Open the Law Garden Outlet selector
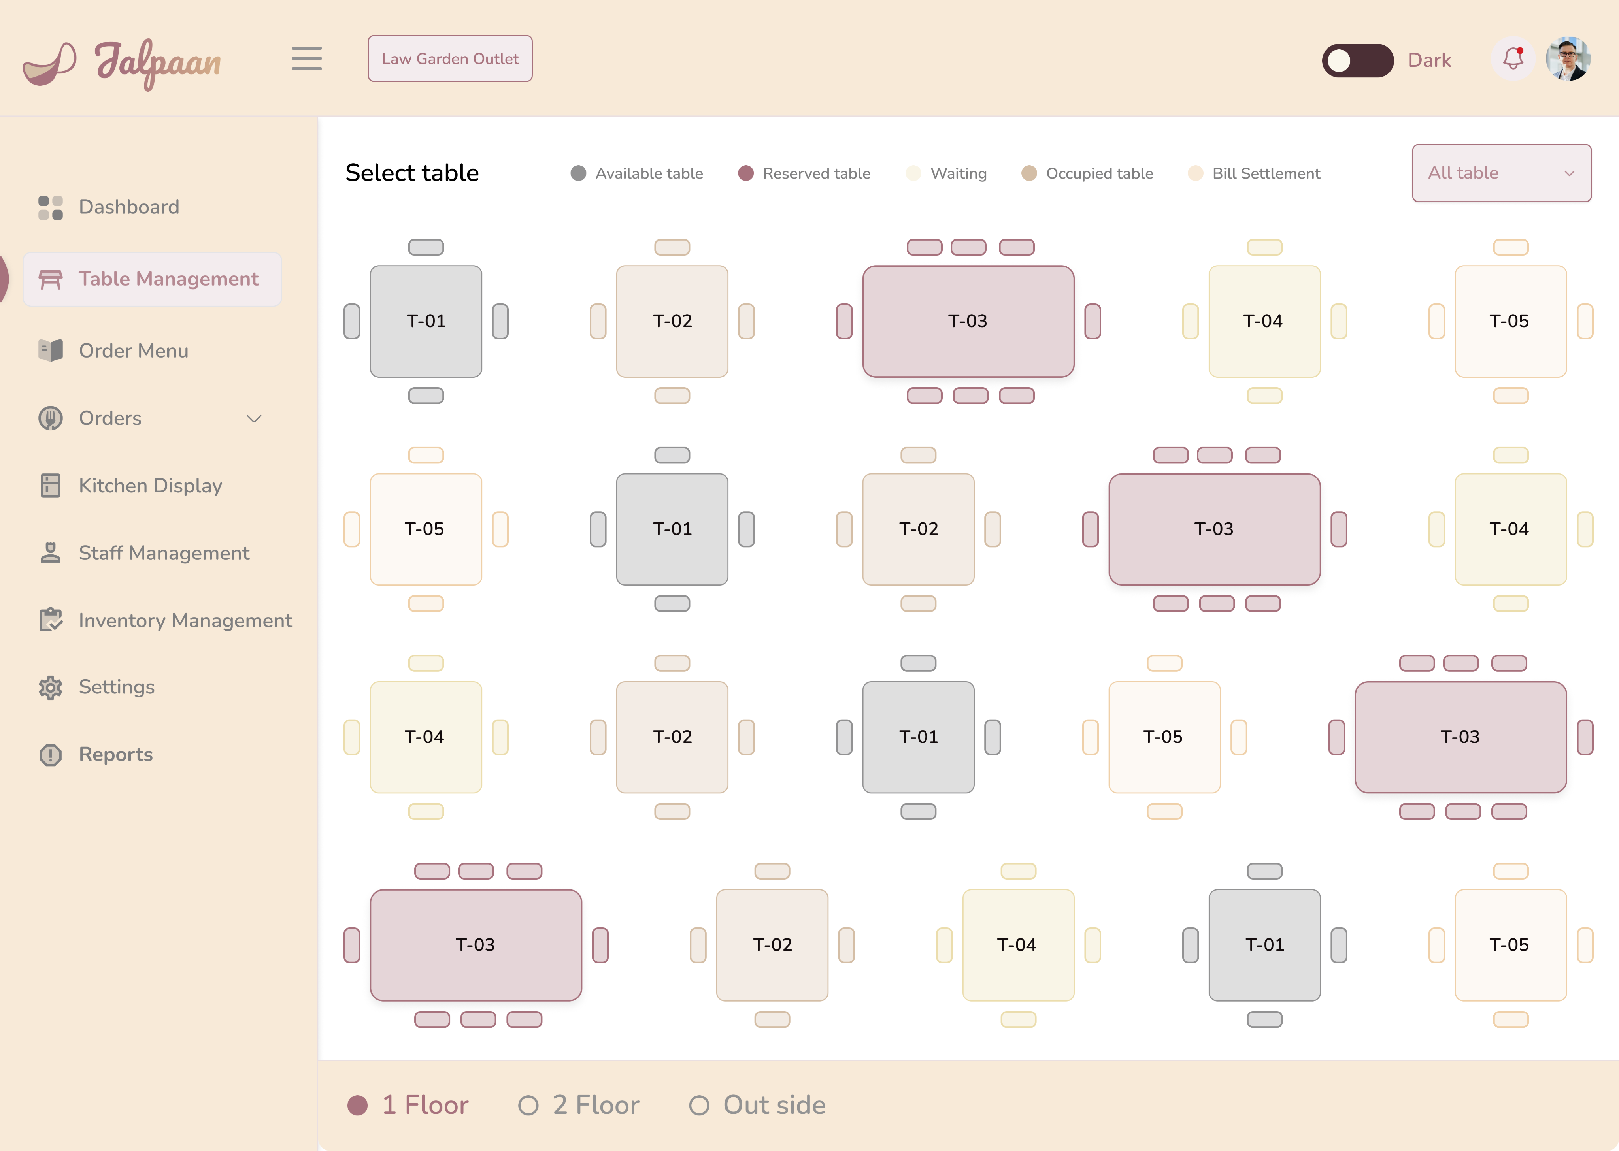This screenshot has width=1619, height=1151. [x=450, y=59]
